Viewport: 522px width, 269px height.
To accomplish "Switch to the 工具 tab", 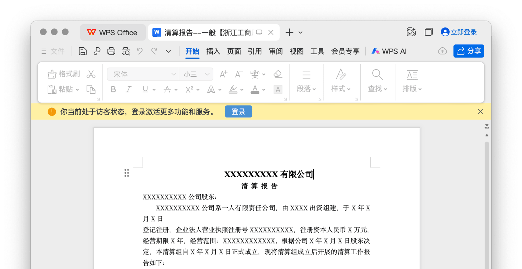I will pyautogui.click(x=317, y=51).
